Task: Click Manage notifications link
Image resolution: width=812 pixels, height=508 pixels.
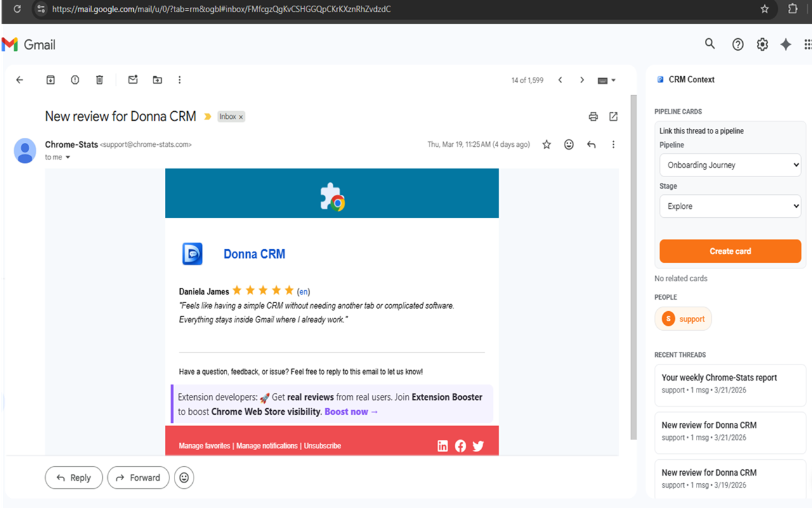Action: (267, 446)
